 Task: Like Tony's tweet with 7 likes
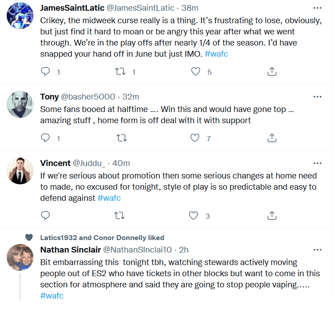194,138
